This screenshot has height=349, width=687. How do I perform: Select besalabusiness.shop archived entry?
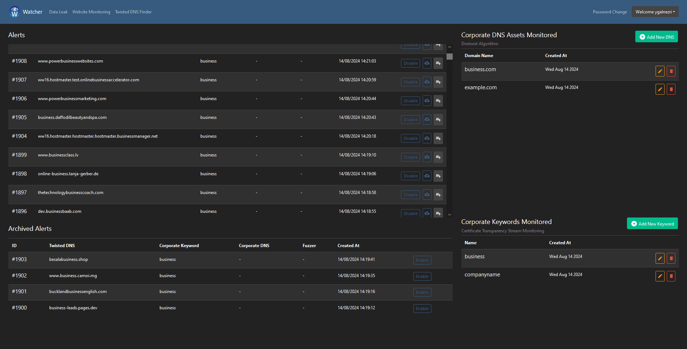[68, 259]
